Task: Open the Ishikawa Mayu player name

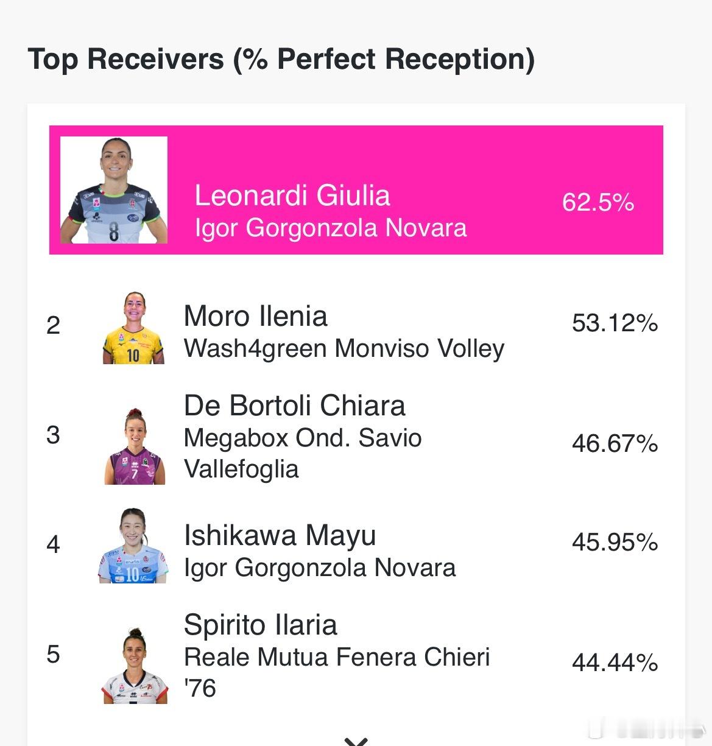Action: coord(280,535)
